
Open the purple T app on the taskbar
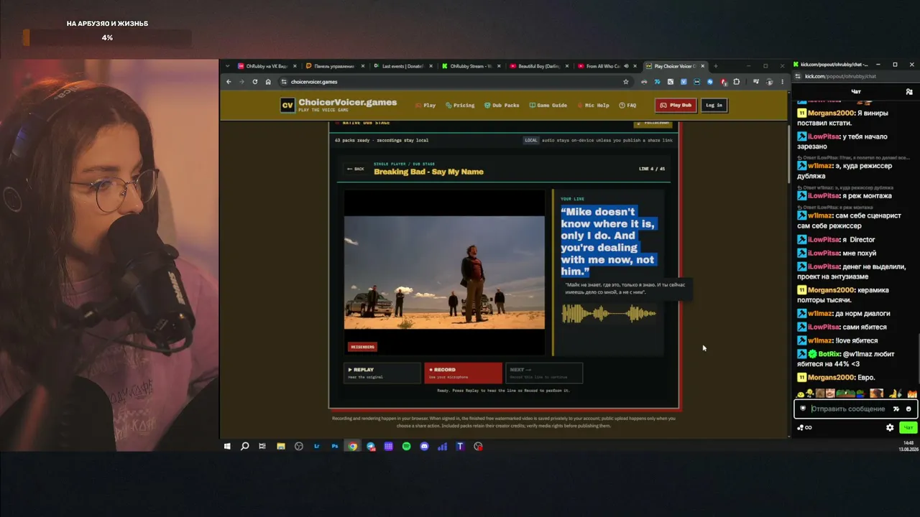click(460, 446)
